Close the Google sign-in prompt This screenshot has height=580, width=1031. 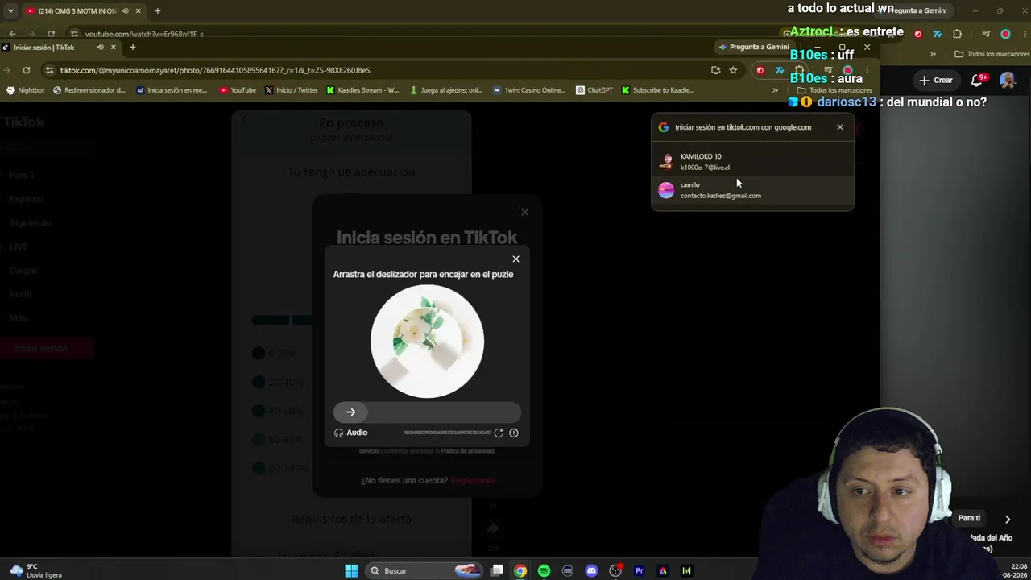840,127
